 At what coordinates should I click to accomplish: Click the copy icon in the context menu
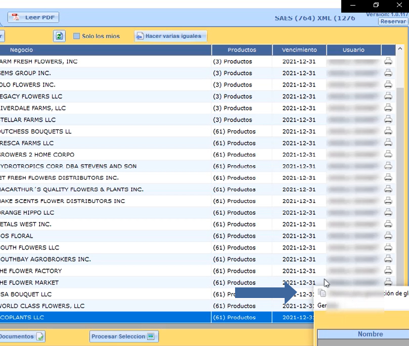[323, 293]
